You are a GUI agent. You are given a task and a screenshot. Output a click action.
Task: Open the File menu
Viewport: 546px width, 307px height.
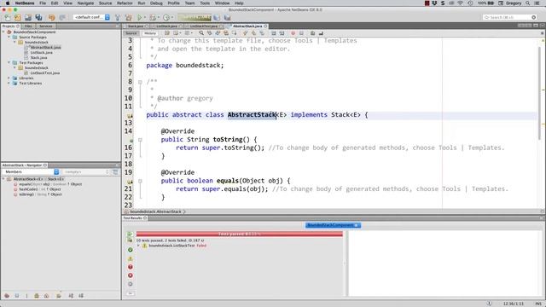(x=43, y=3)
